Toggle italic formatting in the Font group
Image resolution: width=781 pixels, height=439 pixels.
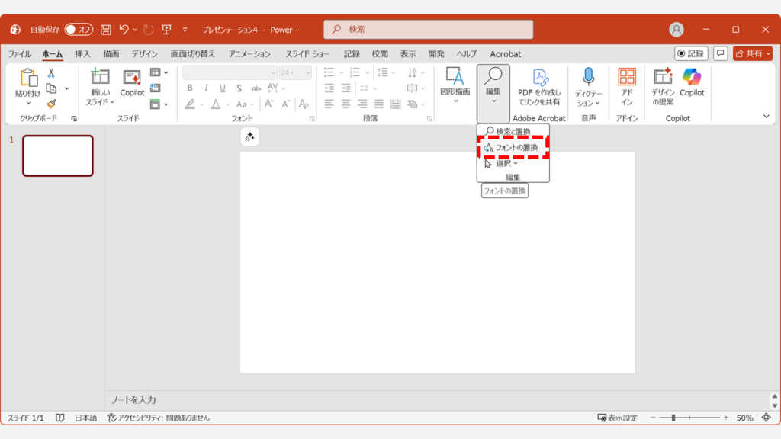206,88
